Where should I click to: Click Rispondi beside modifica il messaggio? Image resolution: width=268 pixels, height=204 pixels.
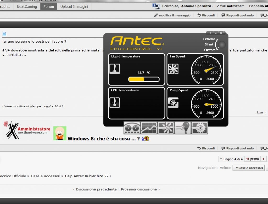[x=206, y=15]
